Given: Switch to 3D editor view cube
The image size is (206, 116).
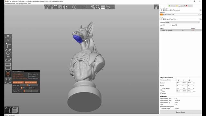Looking at the screenshot, I should [x=8, y=110].
